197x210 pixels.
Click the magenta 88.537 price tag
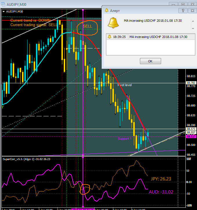pos(191,137)
